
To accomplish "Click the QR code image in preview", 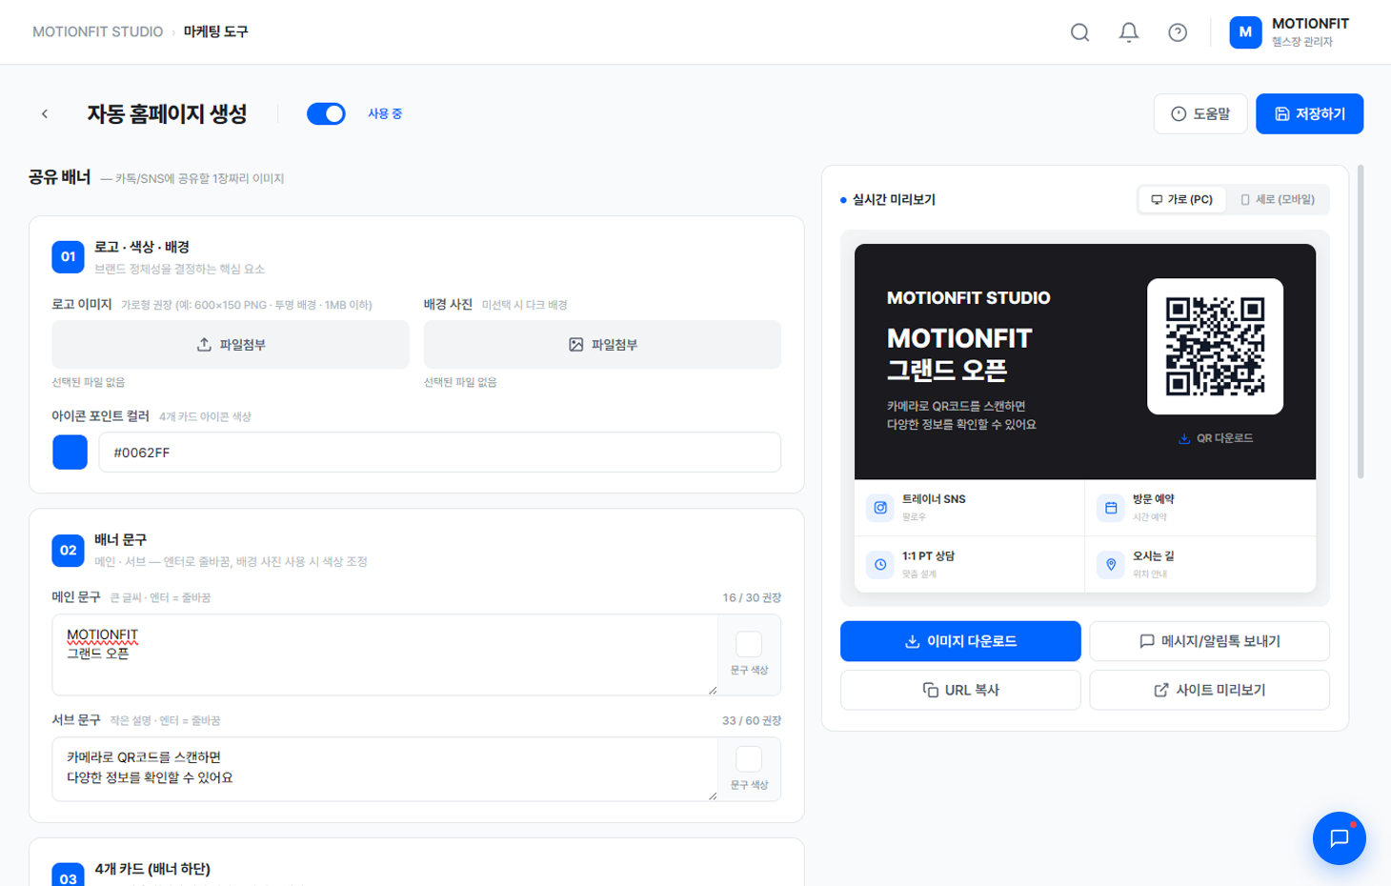I will (x=1215, y=347).
